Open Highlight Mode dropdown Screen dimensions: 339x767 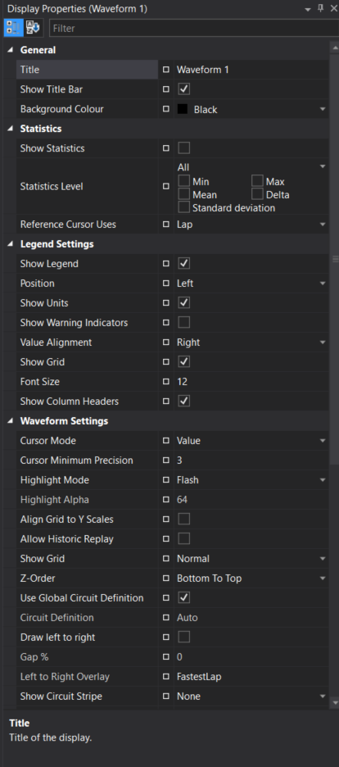[323, 480]
